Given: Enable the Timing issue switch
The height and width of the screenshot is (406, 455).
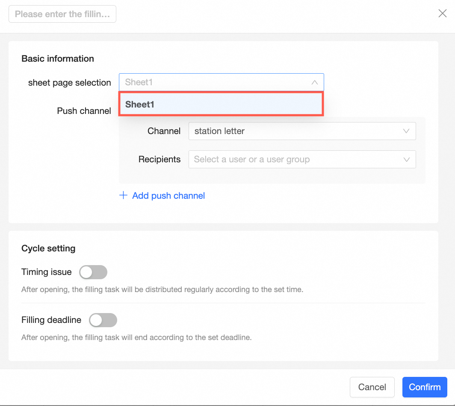Looking at the screenshot, I should (93, 272).
